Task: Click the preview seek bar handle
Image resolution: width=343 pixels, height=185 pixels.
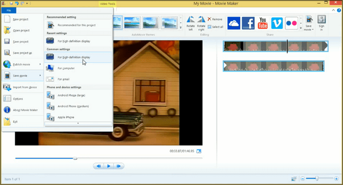Action: click(x=75, y=159)
